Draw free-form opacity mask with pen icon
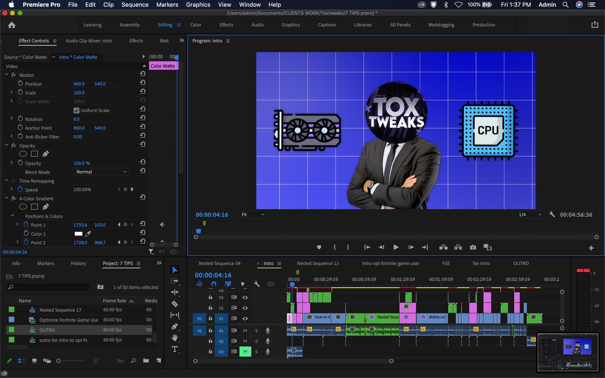The height and width of the screenshot is (378, 605). 46,154
